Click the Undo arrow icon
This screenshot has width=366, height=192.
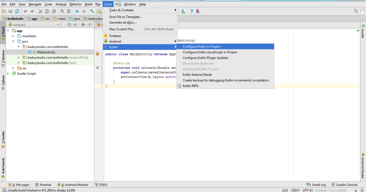click(x=25, y=11)
